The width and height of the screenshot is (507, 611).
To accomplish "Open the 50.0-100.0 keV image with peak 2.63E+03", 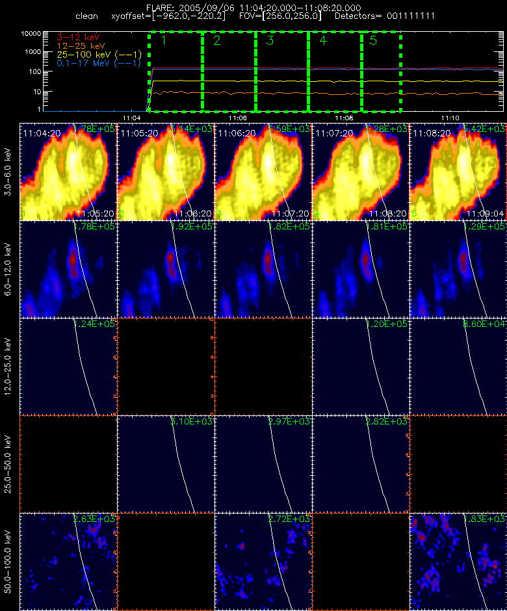I will coord(68,562).
